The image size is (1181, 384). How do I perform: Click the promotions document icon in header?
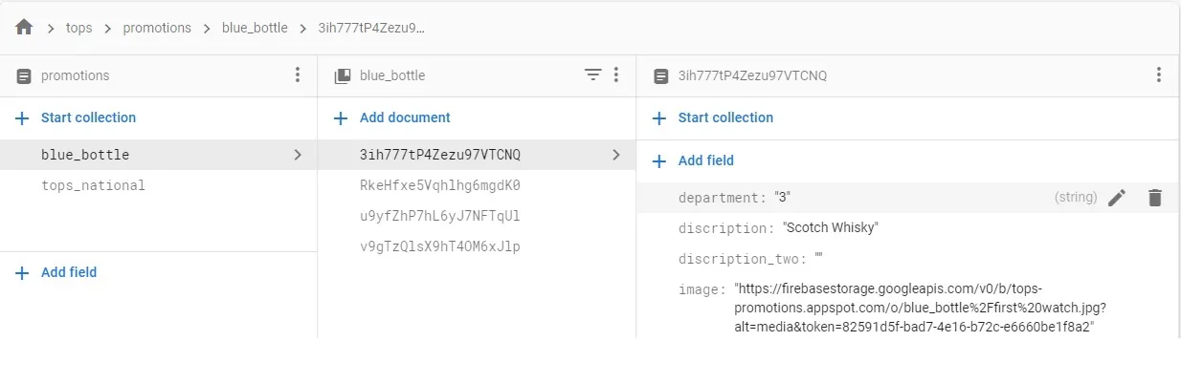pos(24,75)
